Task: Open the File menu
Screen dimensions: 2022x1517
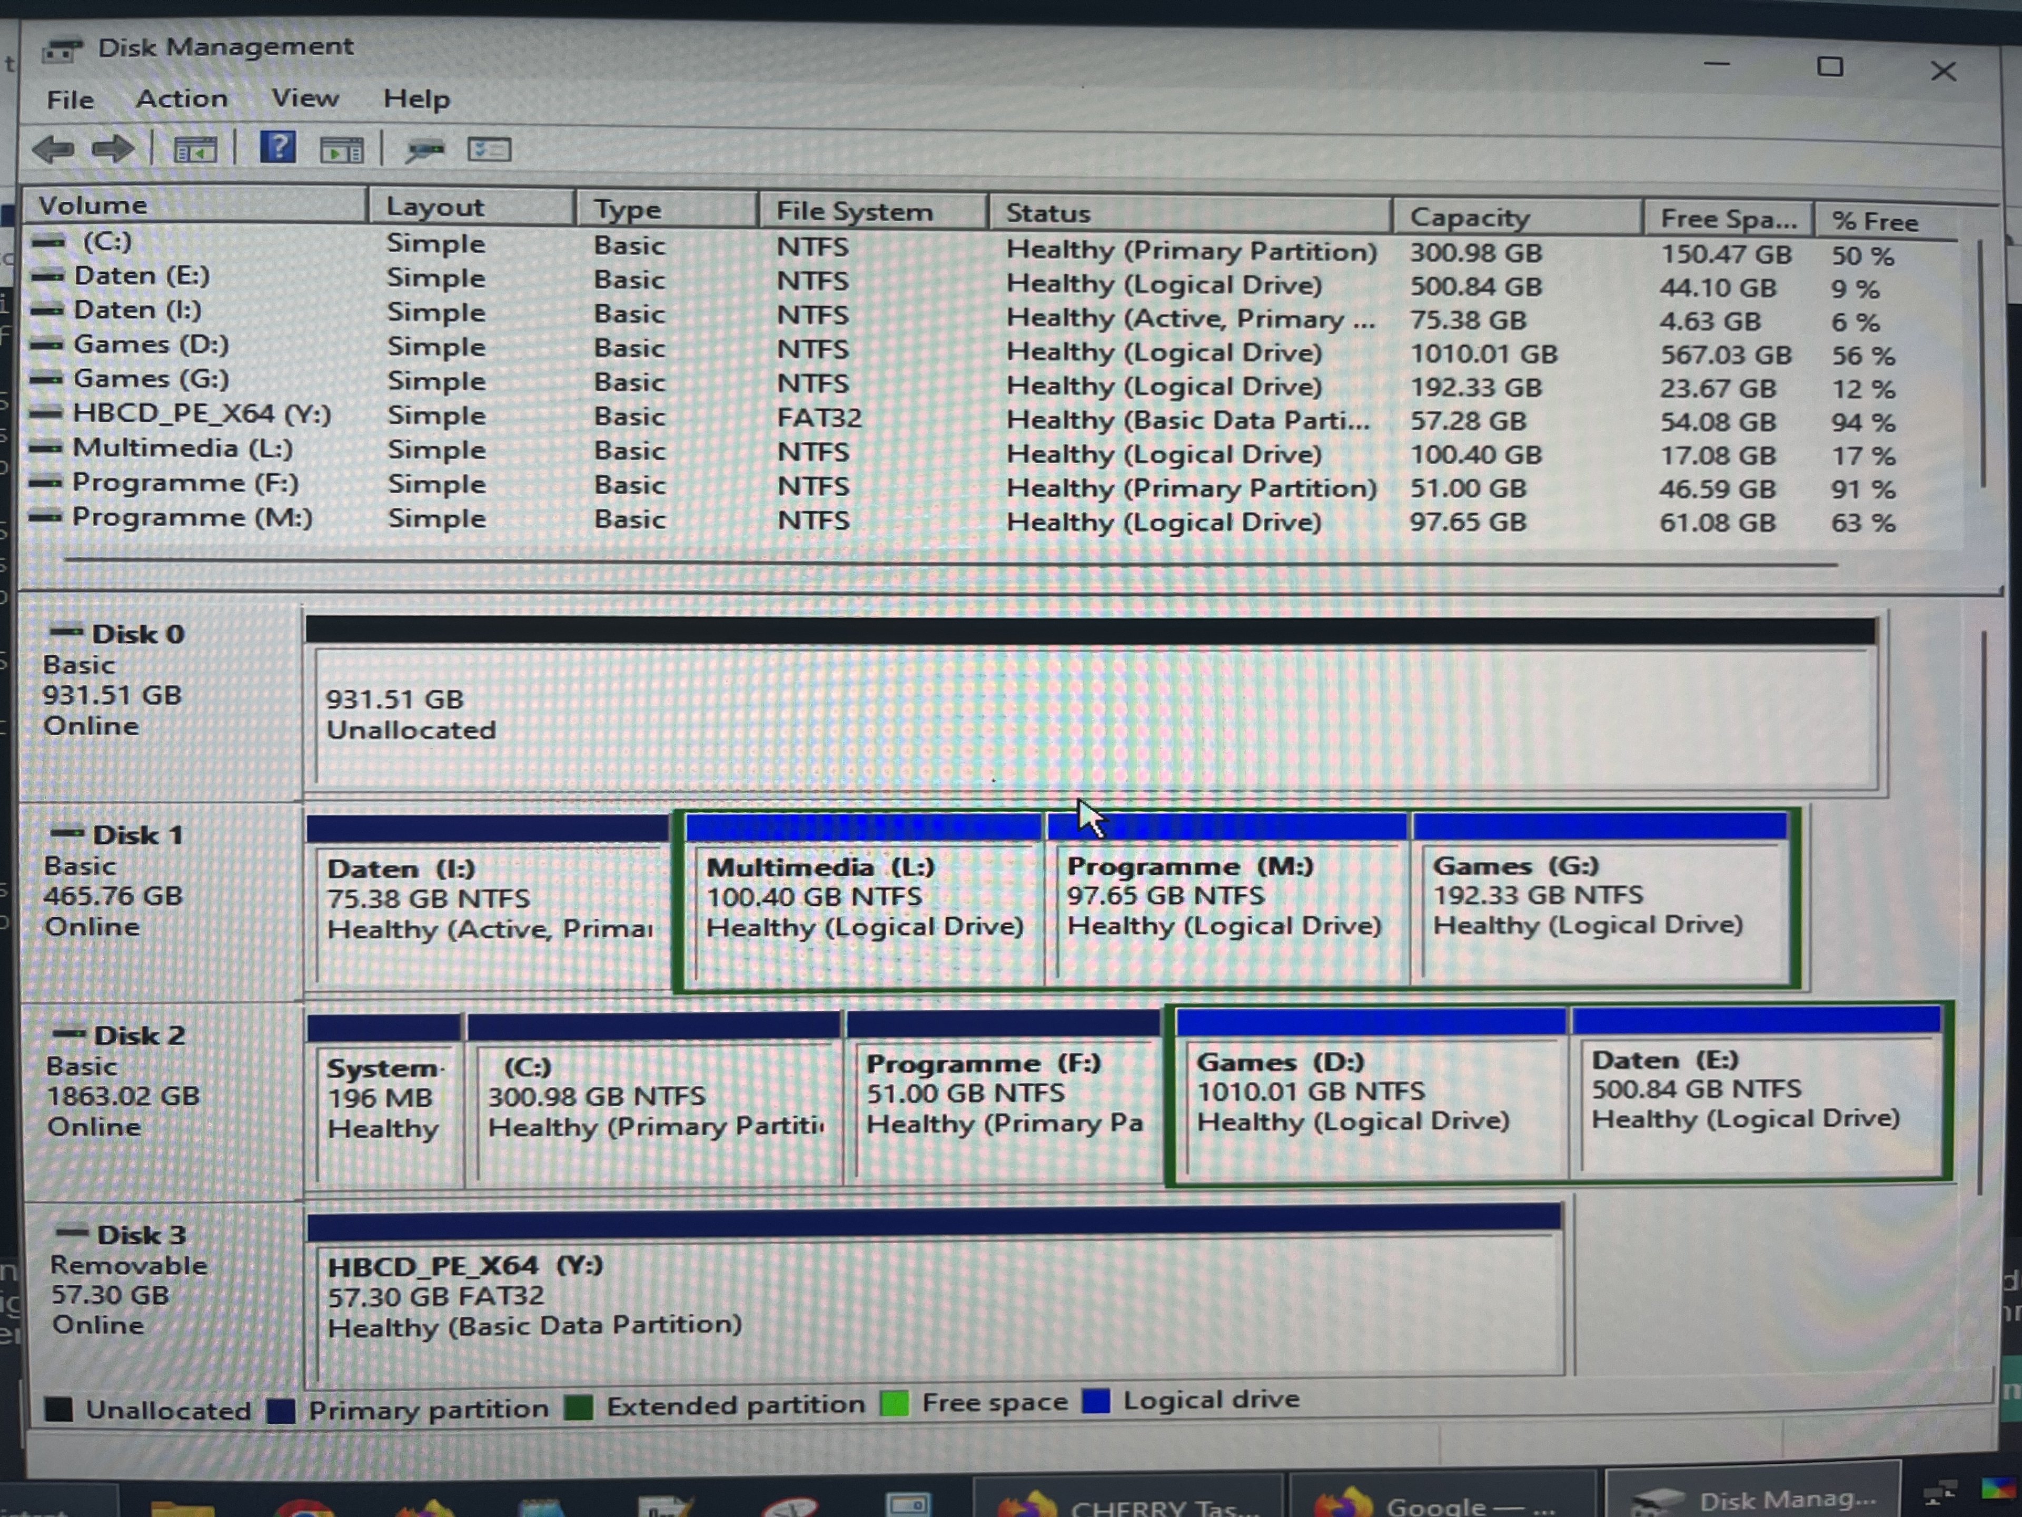Action: tap(71, 100)
